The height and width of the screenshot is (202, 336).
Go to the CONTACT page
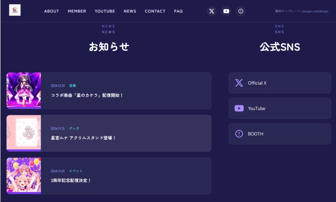pyautogui.click(x=155, y=11)
